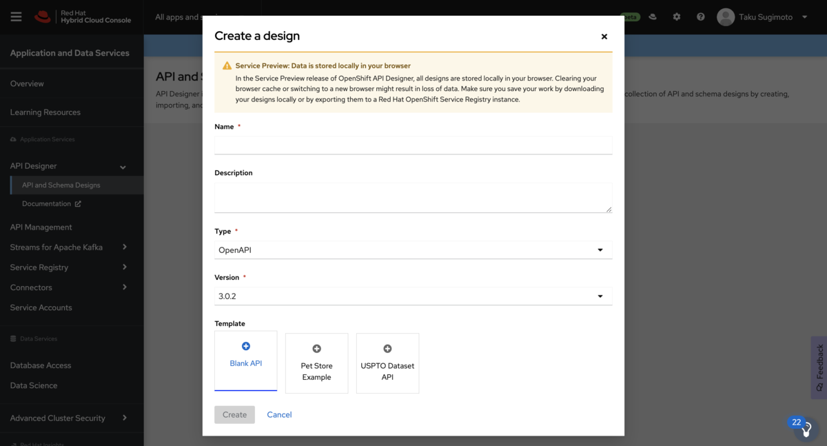Click the Red Hat Hybrid Cloud Console logo
The height and width of the screenshot is (446, 827).
click(x=79, y=17)
